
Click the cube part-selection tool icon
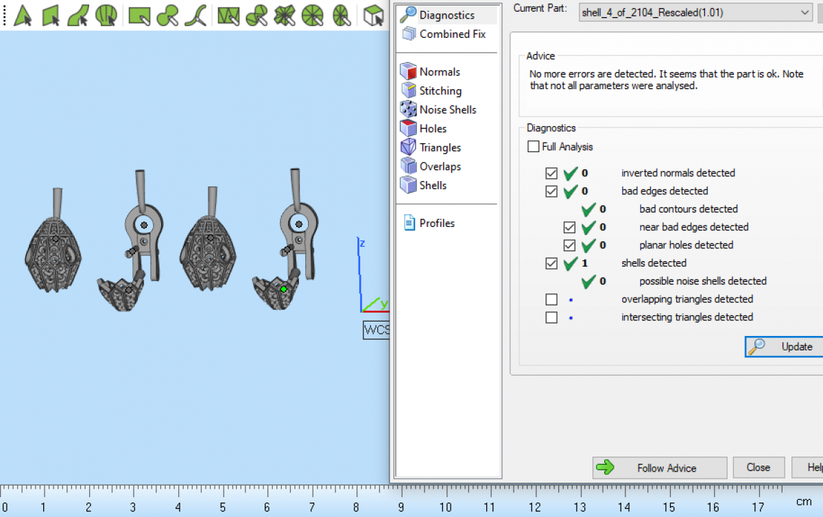click(x=373, y=15)
